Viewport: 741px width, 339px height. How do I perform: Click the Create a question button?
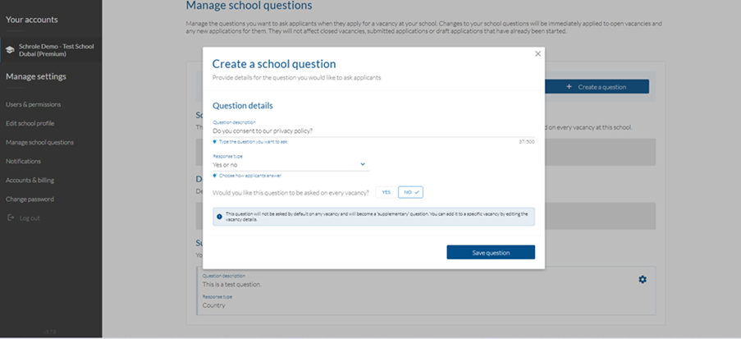[x=597, y=87]
